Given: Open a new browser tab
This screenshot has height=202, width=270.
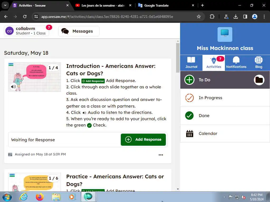Looking at the screenshot, I should [202, 5].
